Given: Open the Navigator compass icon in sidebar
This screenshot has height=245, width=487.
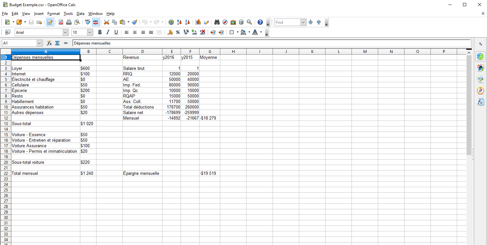Looking at the screenshot, I should click(481, 91).
